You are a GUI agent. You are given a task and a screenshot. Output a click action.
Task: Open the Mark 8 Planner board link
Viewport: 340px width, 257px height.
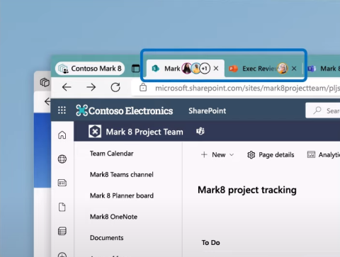click(122, 195)
